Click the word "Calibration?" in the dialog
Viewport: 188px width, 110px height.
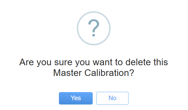[x=109, y=73]
